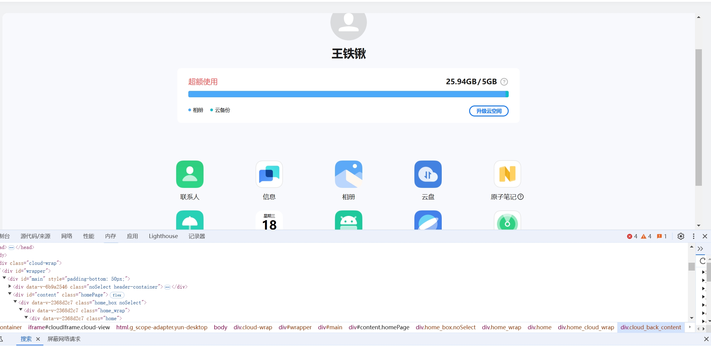The height and width of the screenshot is (346, 711).
Task: Click the flex badge on content div
Action: pyautogui.click(x=117, y=295)
